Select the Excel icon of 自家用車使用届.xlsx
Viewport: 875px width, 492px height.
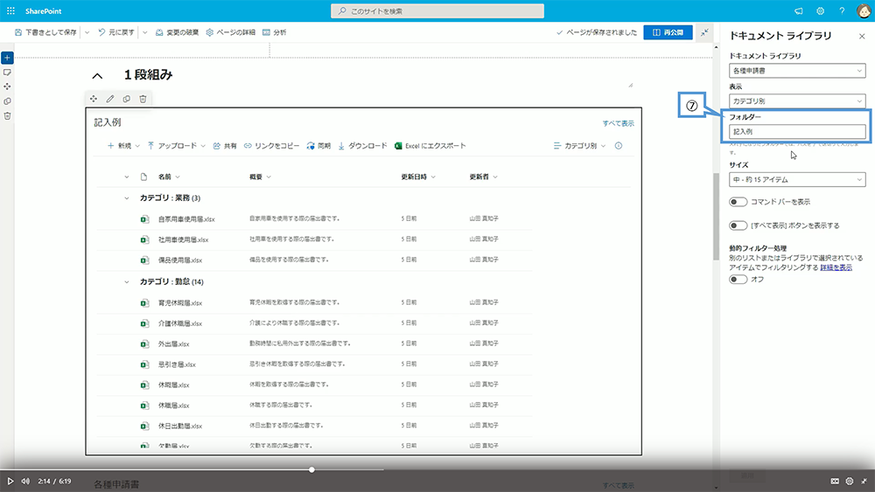coord(144,219)
